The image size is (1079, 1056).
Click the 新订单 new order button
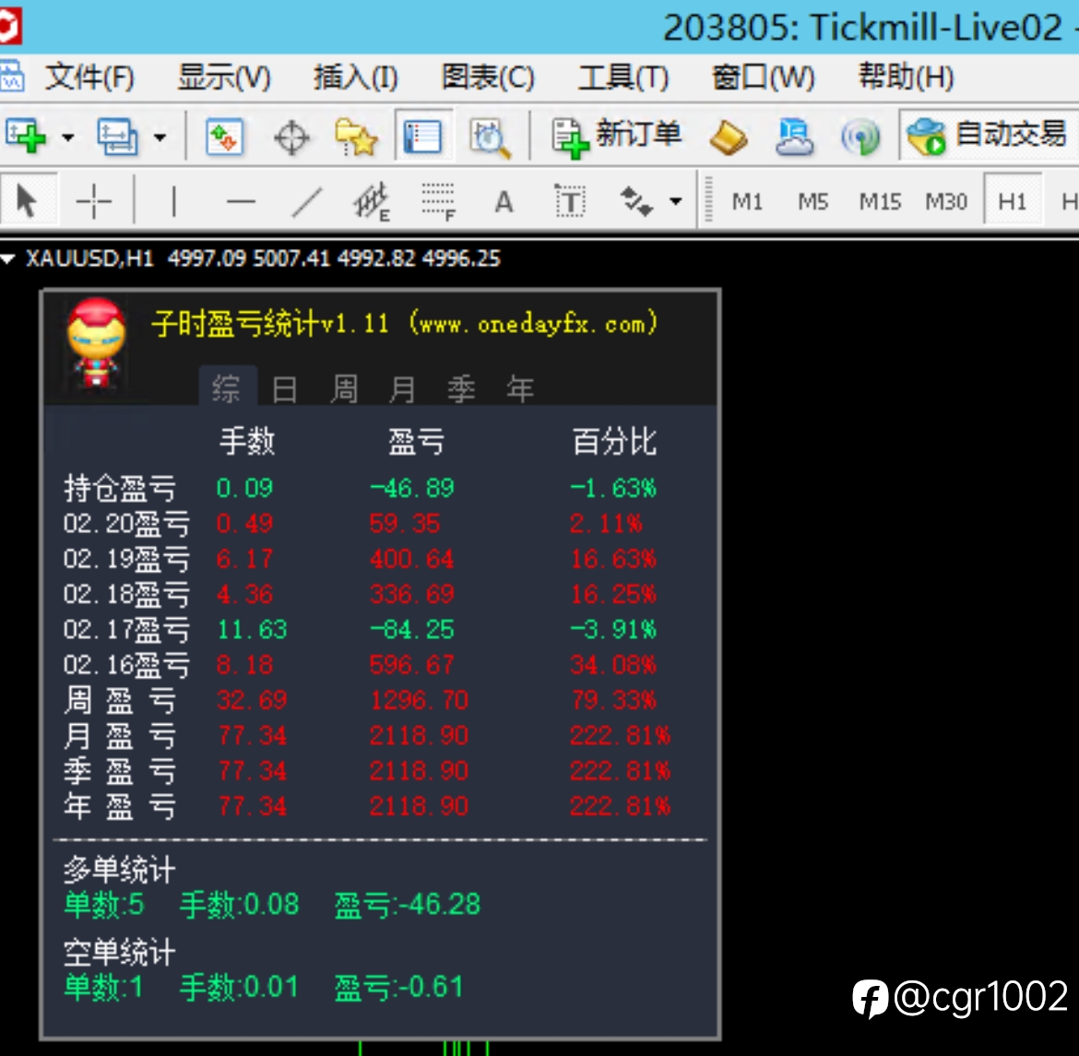point(617,136)
